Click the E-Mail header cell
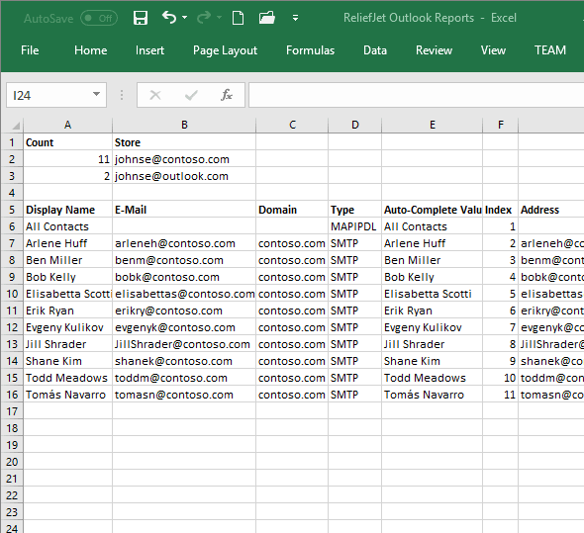Viewport: 584px width, 533px height. (184, 210)
